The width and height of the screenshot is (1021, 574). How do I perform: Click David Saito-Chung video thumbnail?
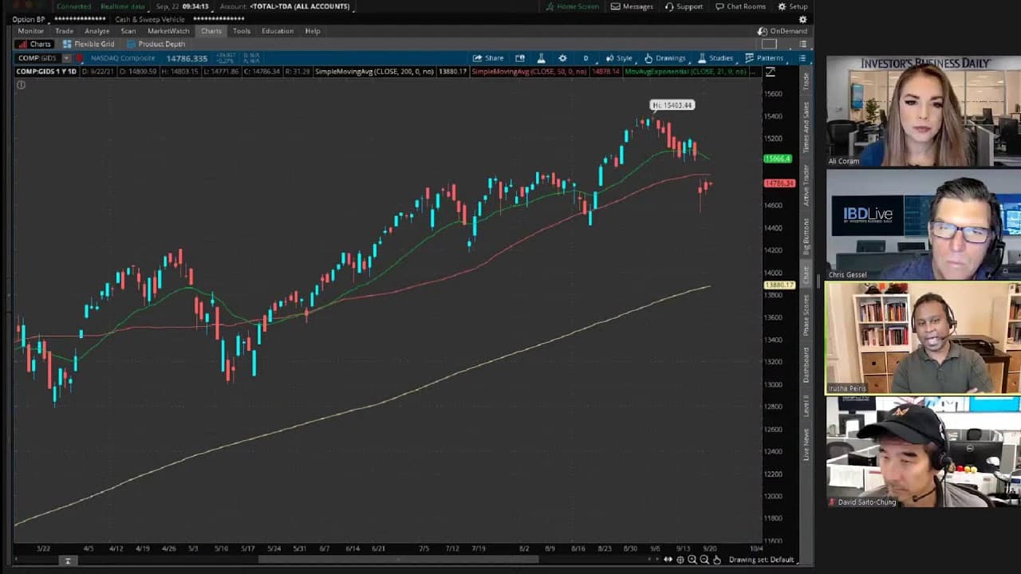coord(923,452)
